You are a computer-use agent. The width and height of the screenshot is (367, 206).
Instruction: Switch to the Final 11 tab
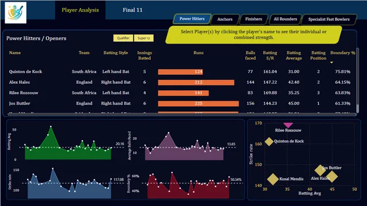[132, 10]
